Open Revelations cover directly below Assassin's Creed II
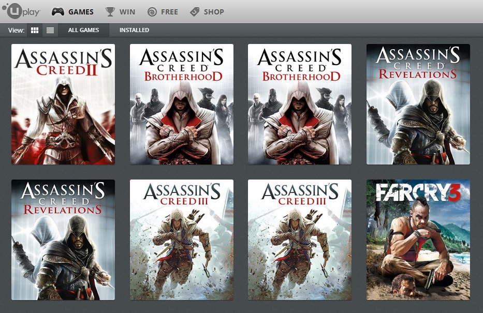The height and width of the screenshot is (313, 483). 63,240
